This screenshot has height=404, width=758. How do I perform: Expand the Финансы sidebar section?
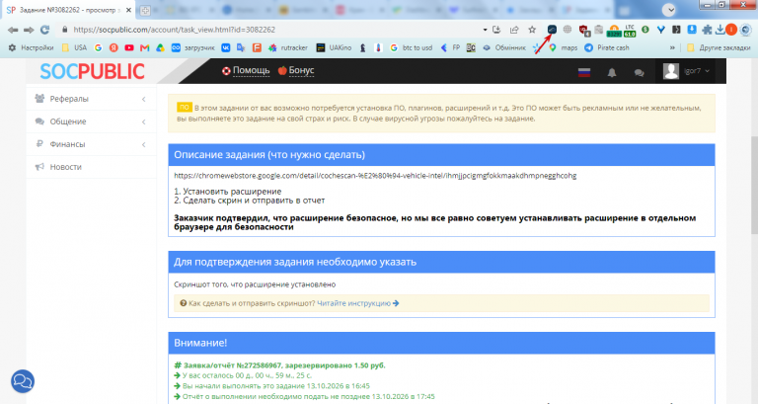coord(91,144)
